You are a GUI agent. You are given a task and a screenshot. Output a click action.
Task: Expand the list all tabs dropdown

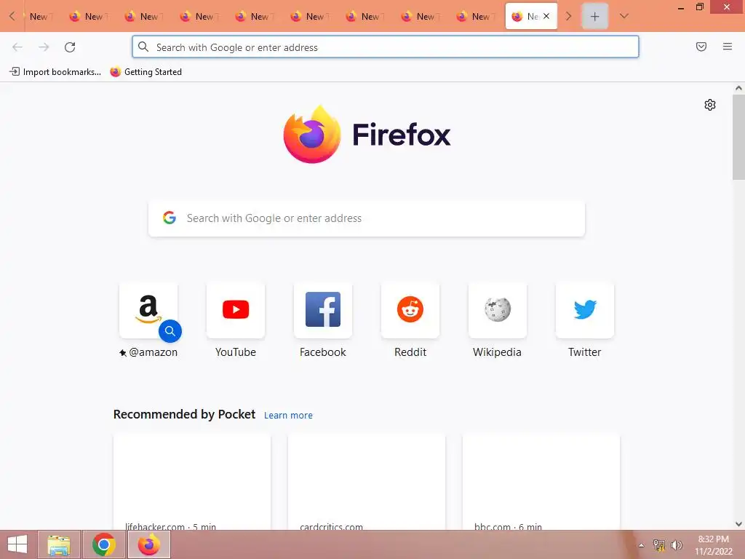coord(624,16)
